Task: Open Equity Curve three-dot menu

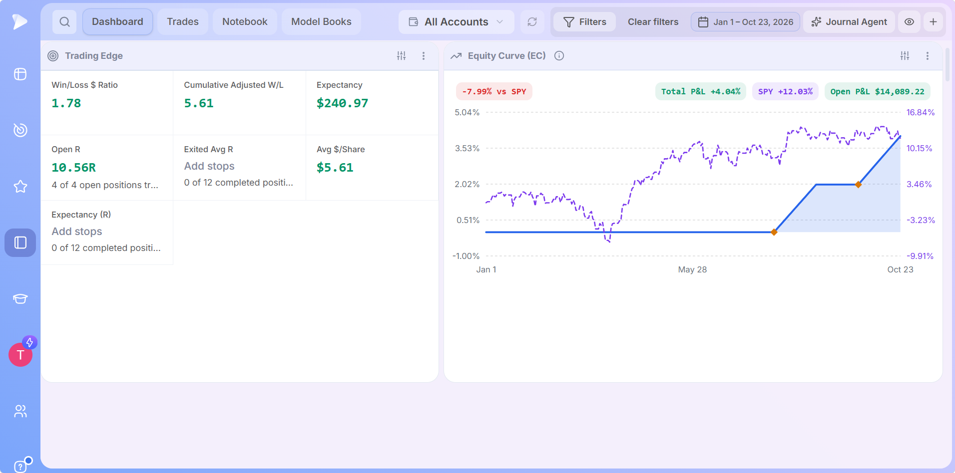Action: pos(928,56)
